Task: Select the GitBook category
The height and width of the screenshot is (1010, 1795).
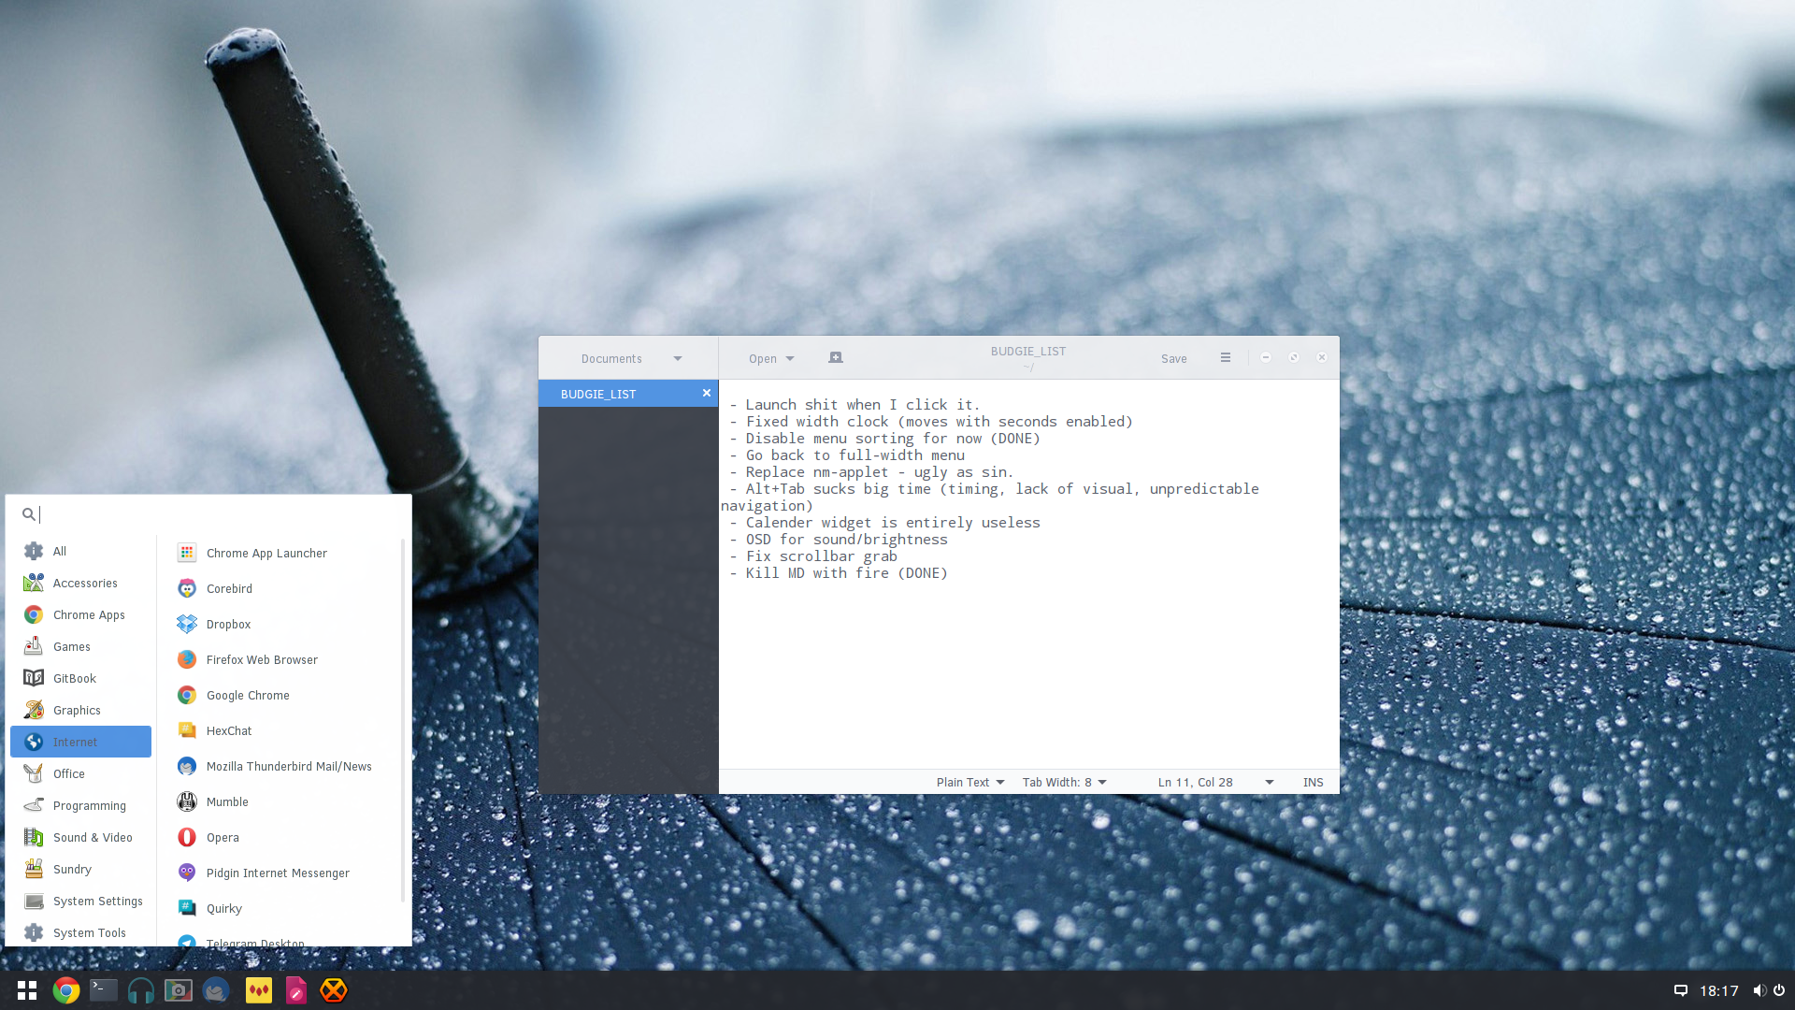Action: click(x=80, y=678)
